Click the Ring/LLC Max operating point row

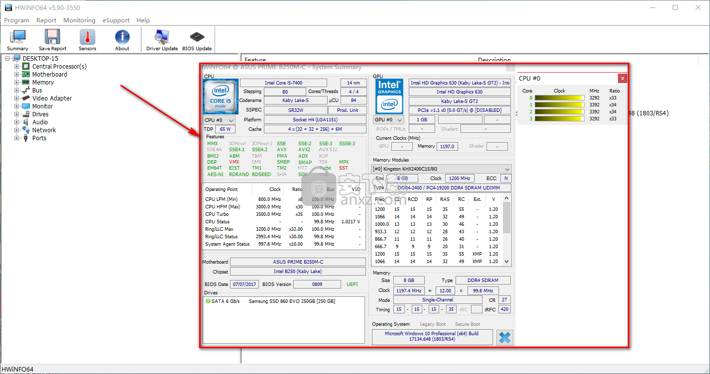(283, 229)
